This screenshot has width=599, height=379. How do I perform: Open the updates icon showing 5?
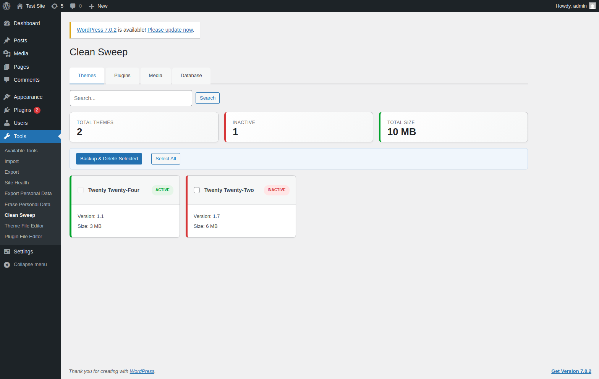click(55, 6)
